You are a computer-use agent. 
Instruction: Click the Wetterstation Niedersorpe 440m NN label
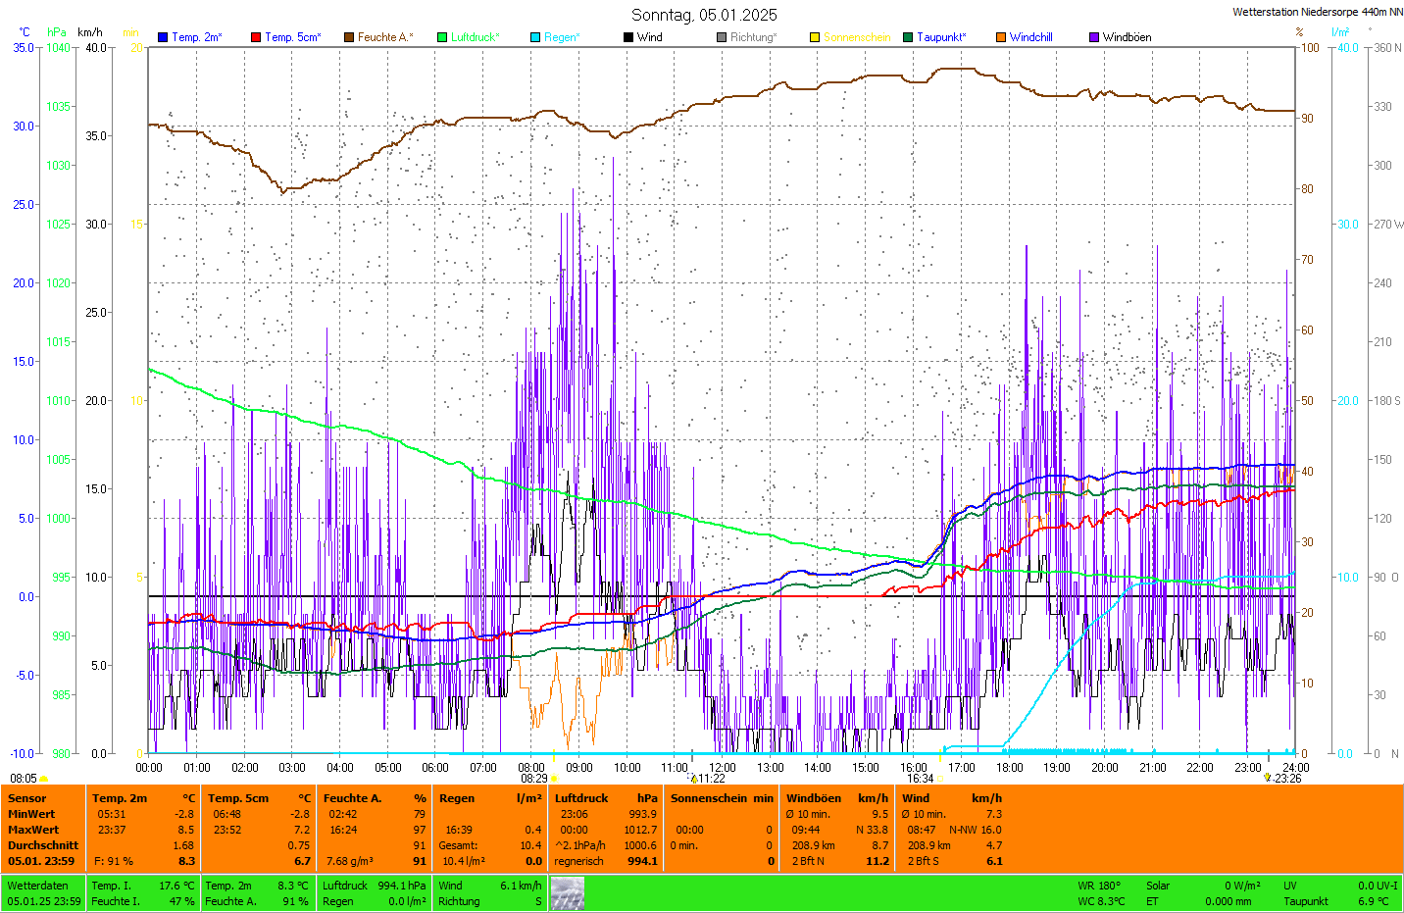[1317, 13]
